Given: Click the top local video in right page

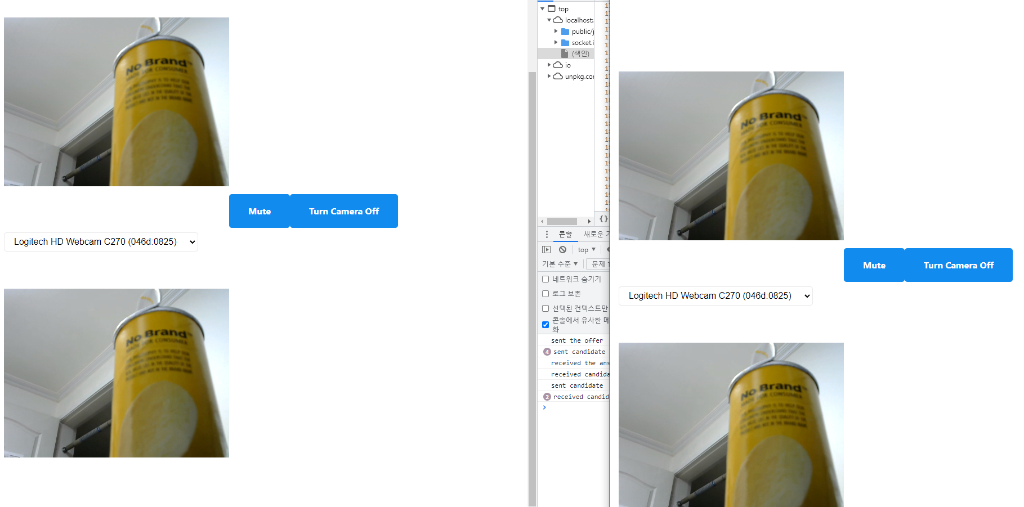Looking at the screenshot, I should click(x=731, y=156).
